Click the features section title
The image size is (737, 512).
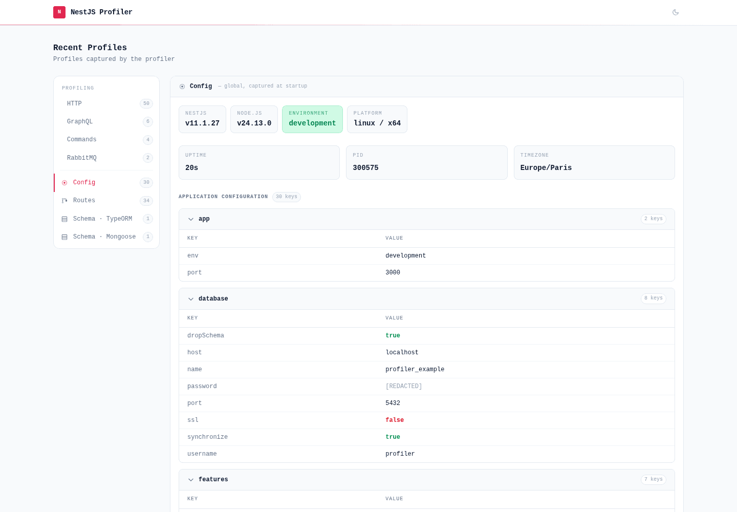coord(213,480)
